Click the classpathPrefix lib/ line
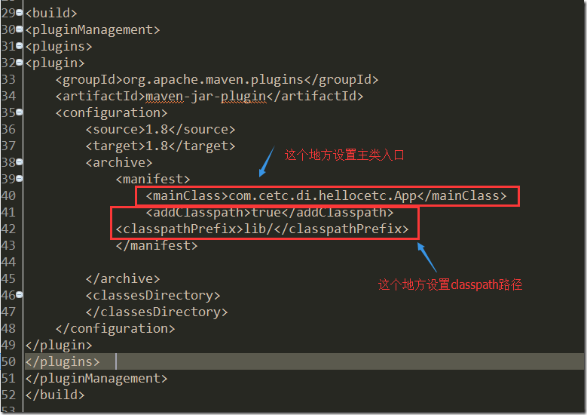This screenshot has height=415, width=587. click(x=262, y=229)
